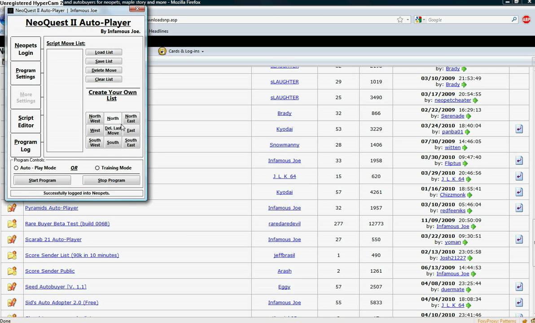Click FoxyProxy: Patterns status bar entry
The height and width of the screenshot is (323, 535).
497,321
